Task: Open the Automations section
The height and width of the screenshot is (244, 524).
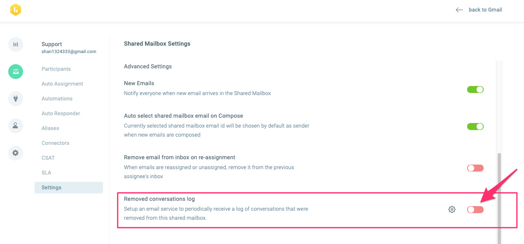Action: 57,99
